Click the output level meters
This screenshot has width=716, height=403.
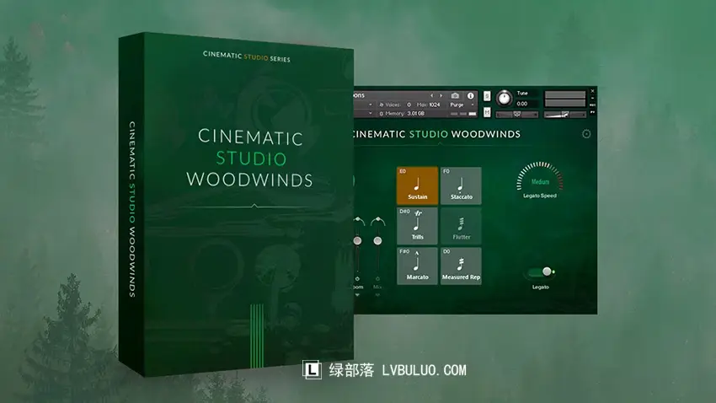pyautogui.click(x=565, y=99)
